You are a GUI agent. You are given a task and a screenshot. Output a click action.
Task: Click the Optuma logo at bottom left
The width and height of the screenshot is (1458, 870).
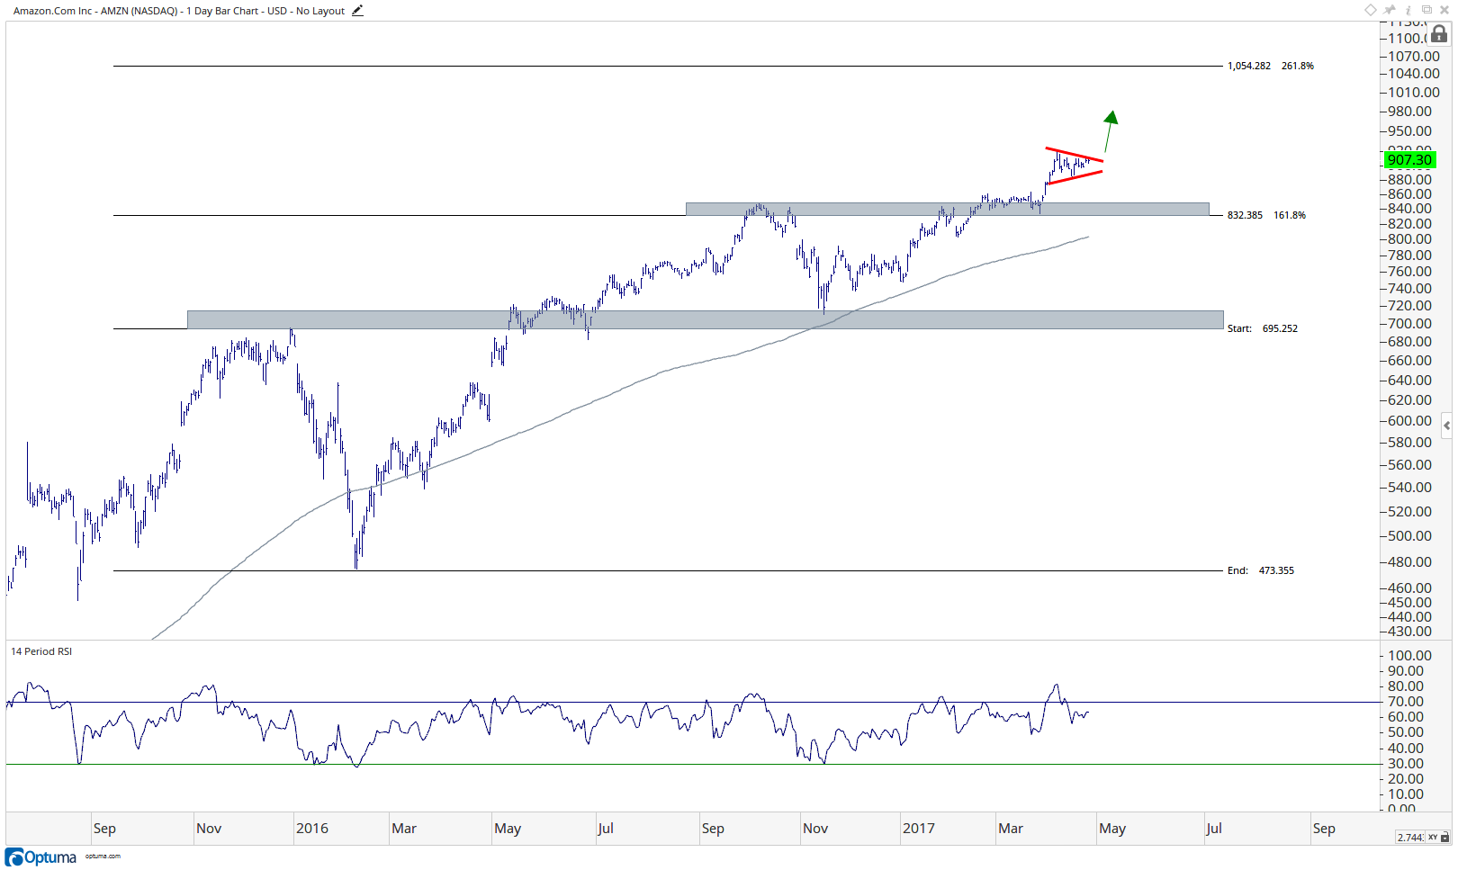point(41,857)
